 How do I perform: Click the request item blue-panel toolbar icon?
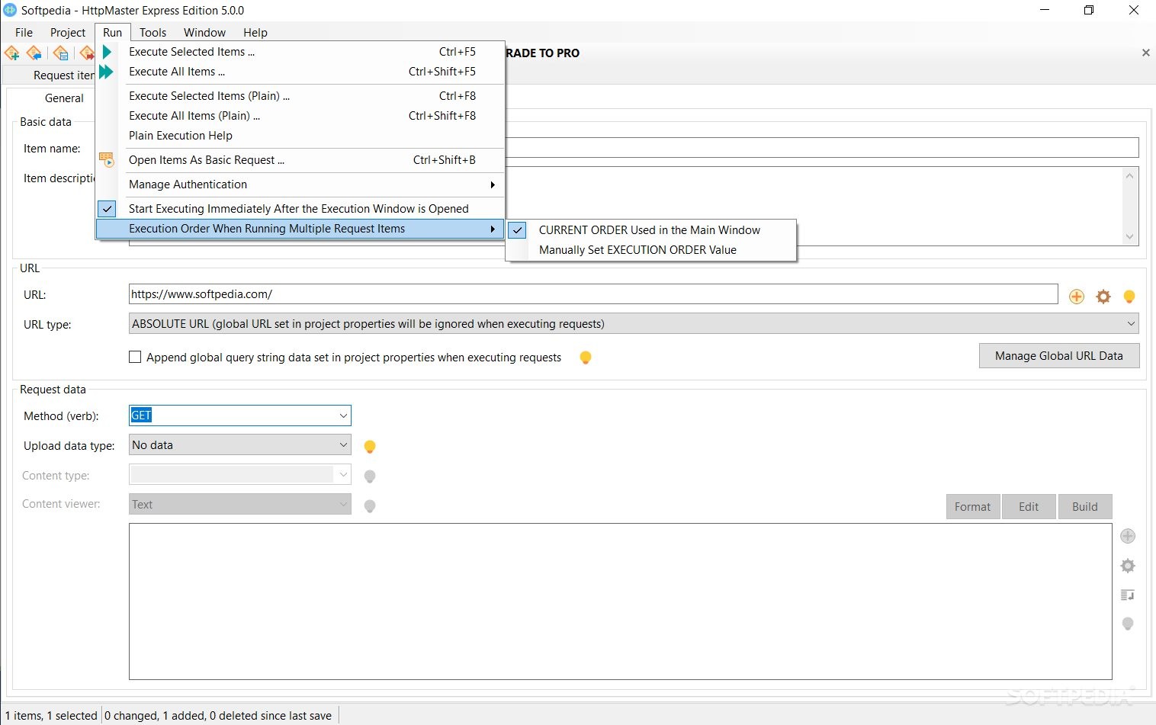pyautogui.click(x=60, y=53)
